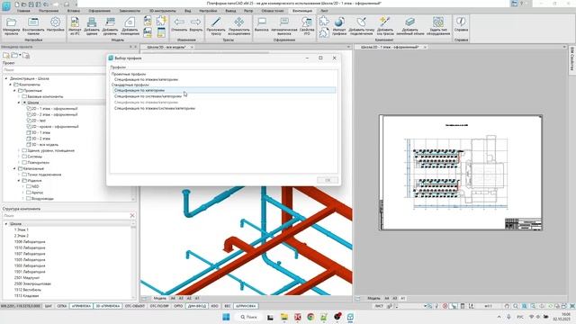Toggle оПРИВЯЗКА snap in status bar
This screenshot has width=576, height=324.
click(81, 306)
